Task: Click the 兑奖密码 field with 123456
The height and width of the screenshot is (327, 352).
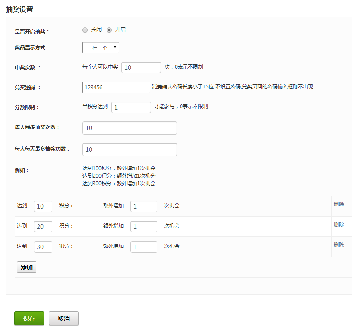Action: click(x=116, y=87)
